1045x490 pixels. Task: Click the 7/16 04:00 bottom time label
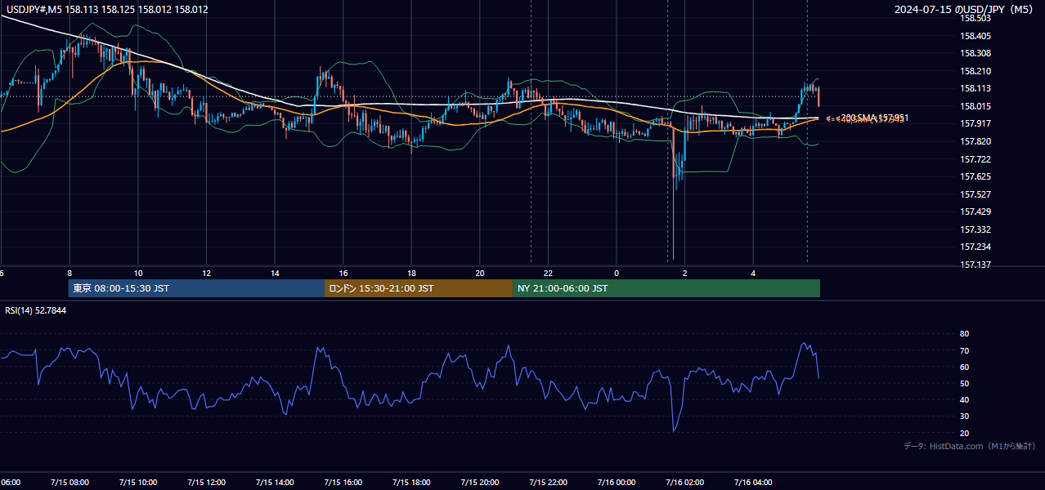(753, 483)
